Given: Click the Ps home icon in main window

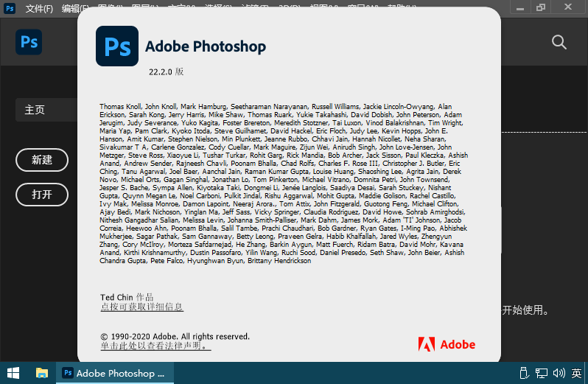Looking at the screenshot, I should pos(29,42).
